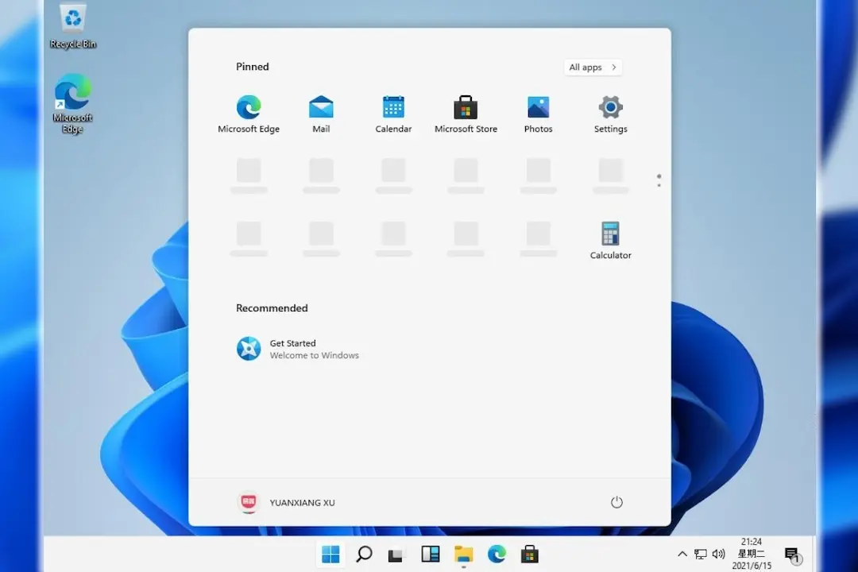Open the pinned Calendar app

pos(393,114)
